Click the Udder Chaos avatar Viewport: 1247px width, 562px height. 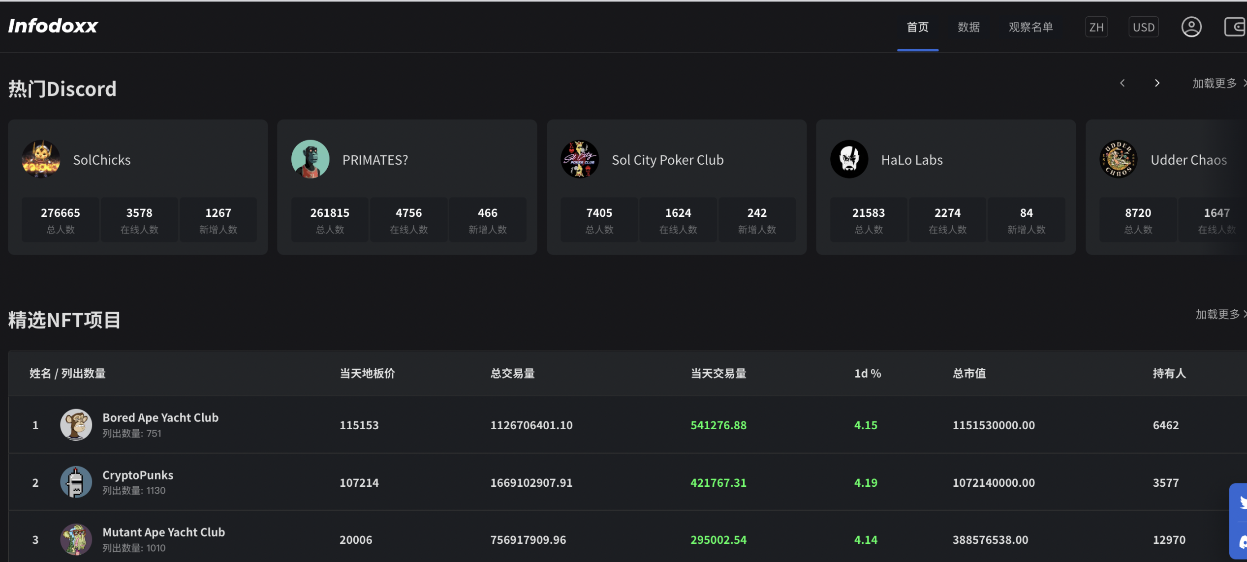[1119, 159]
